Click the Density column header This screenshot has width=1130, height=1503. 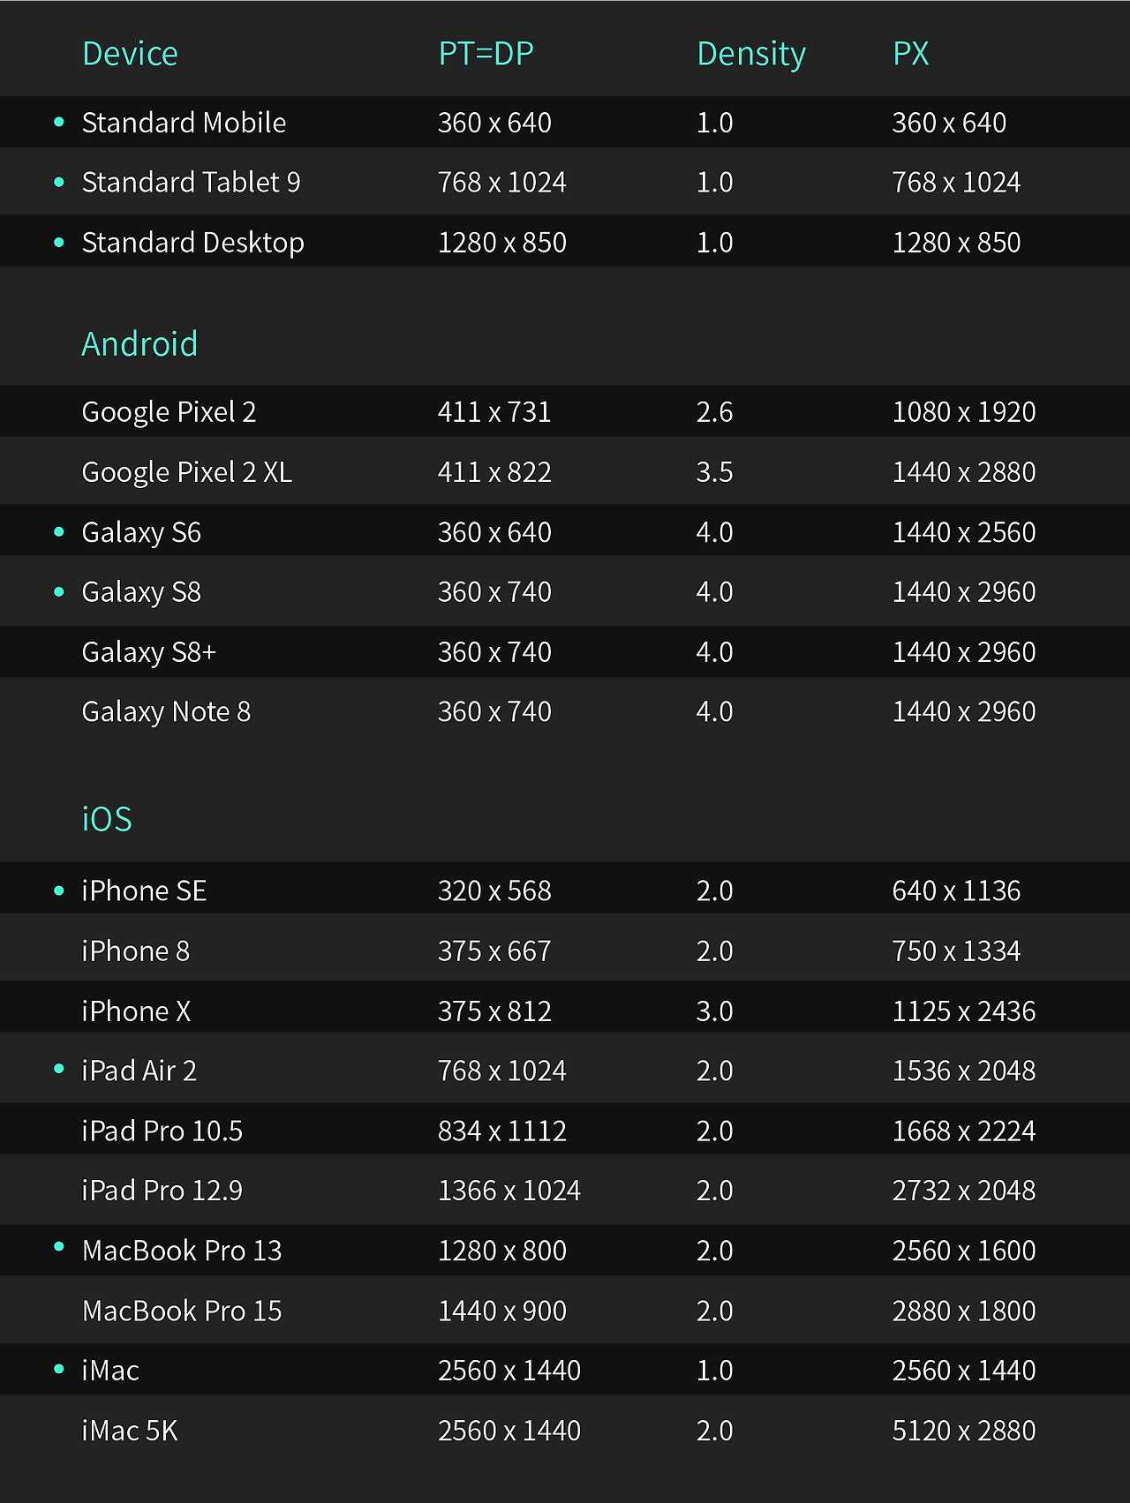(x=751, y=55)
